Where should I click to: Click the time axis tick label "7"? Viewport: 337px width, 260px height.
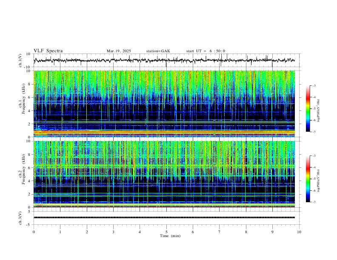[x=220, y=232]
